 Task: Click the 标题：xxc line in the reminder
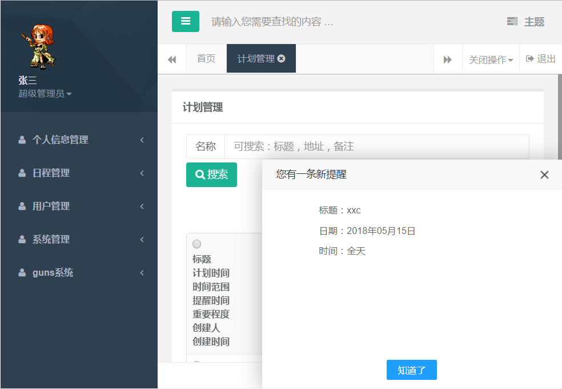[340, 211]
